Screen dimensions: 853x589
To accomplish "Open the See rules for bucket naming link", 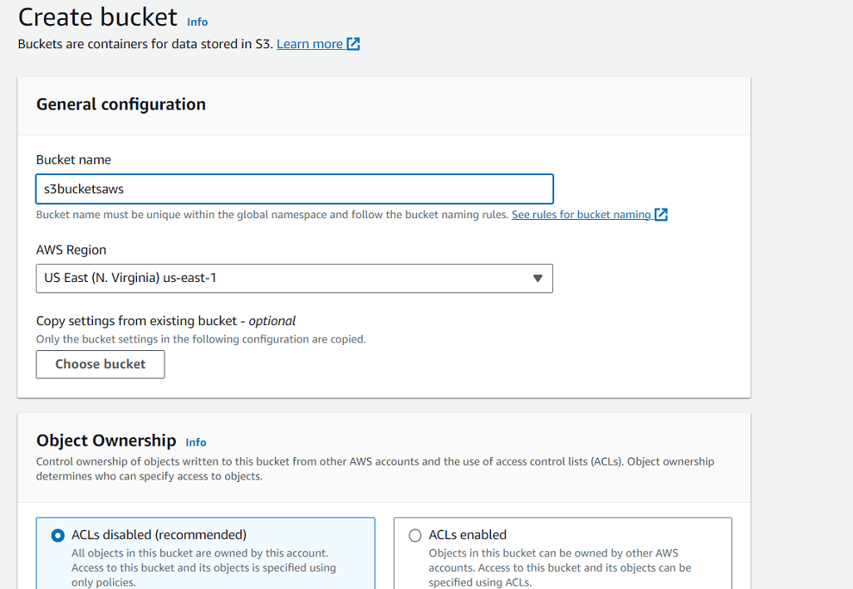I will (x=581, y=215).
